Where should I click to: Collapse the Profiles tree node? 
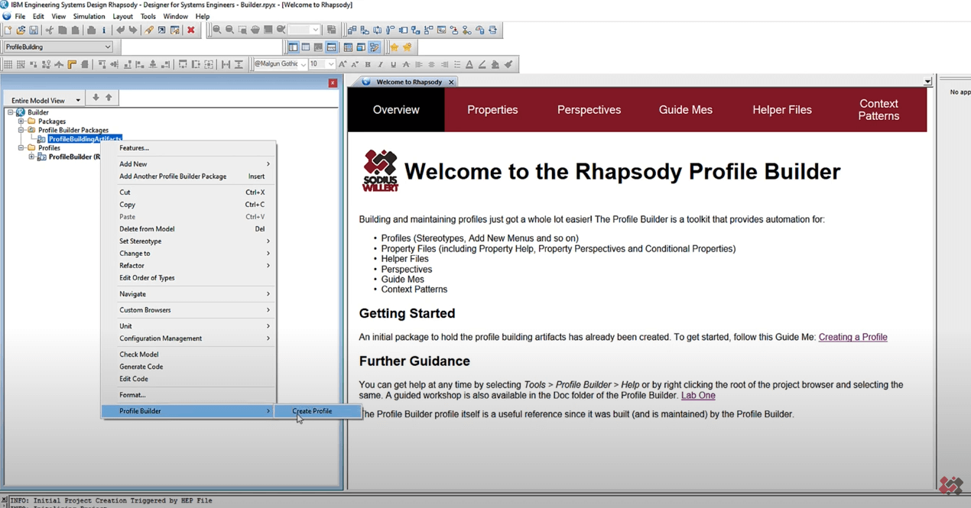(x=21, y=148)
